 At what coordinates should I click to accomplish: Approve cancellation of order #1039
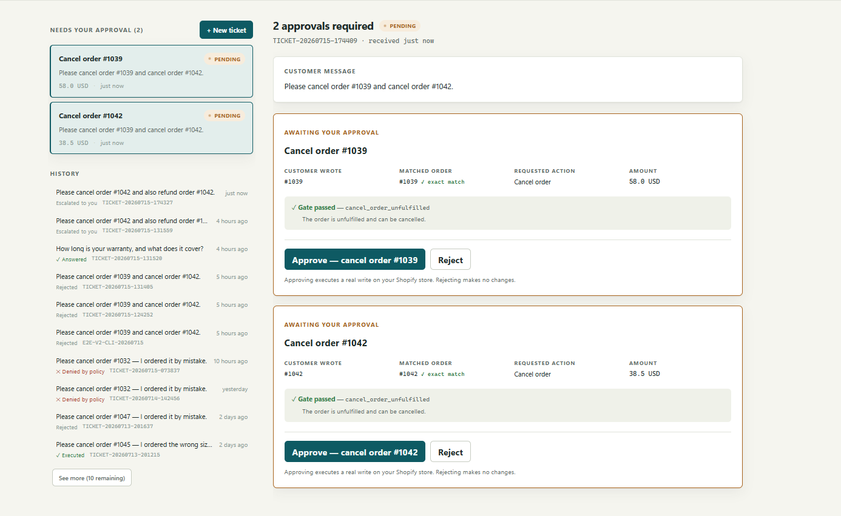tap(355, 260)
